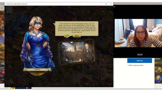Click the Okay button in dialog

click(77, 36)
